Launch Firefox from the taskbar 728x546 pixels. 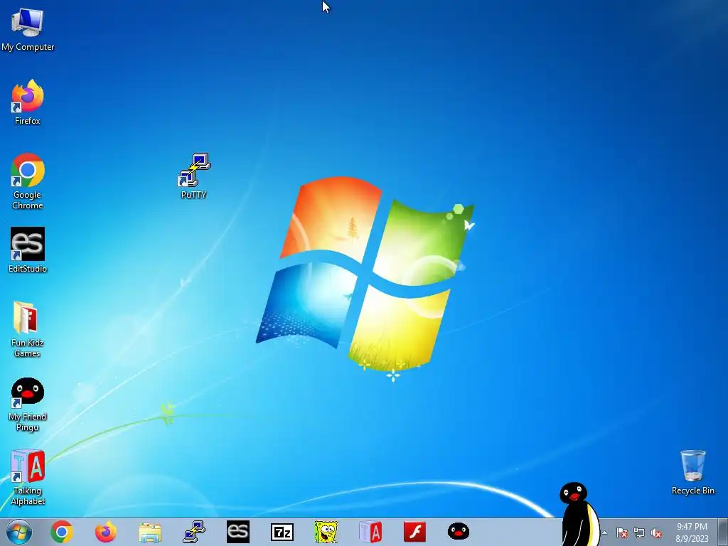coord(106,532)
